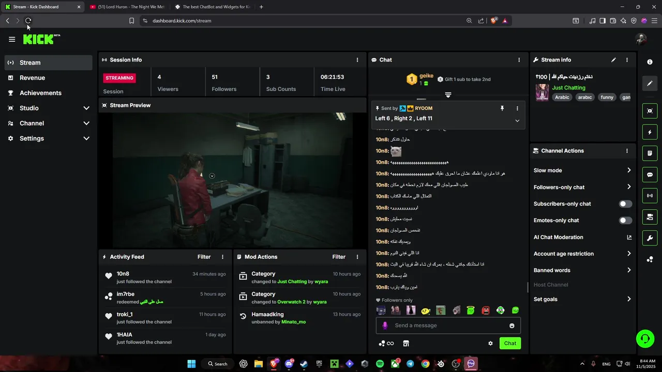662x372 pixels.
Task: Open Set goals options
Action: click(x=582, y=299)
